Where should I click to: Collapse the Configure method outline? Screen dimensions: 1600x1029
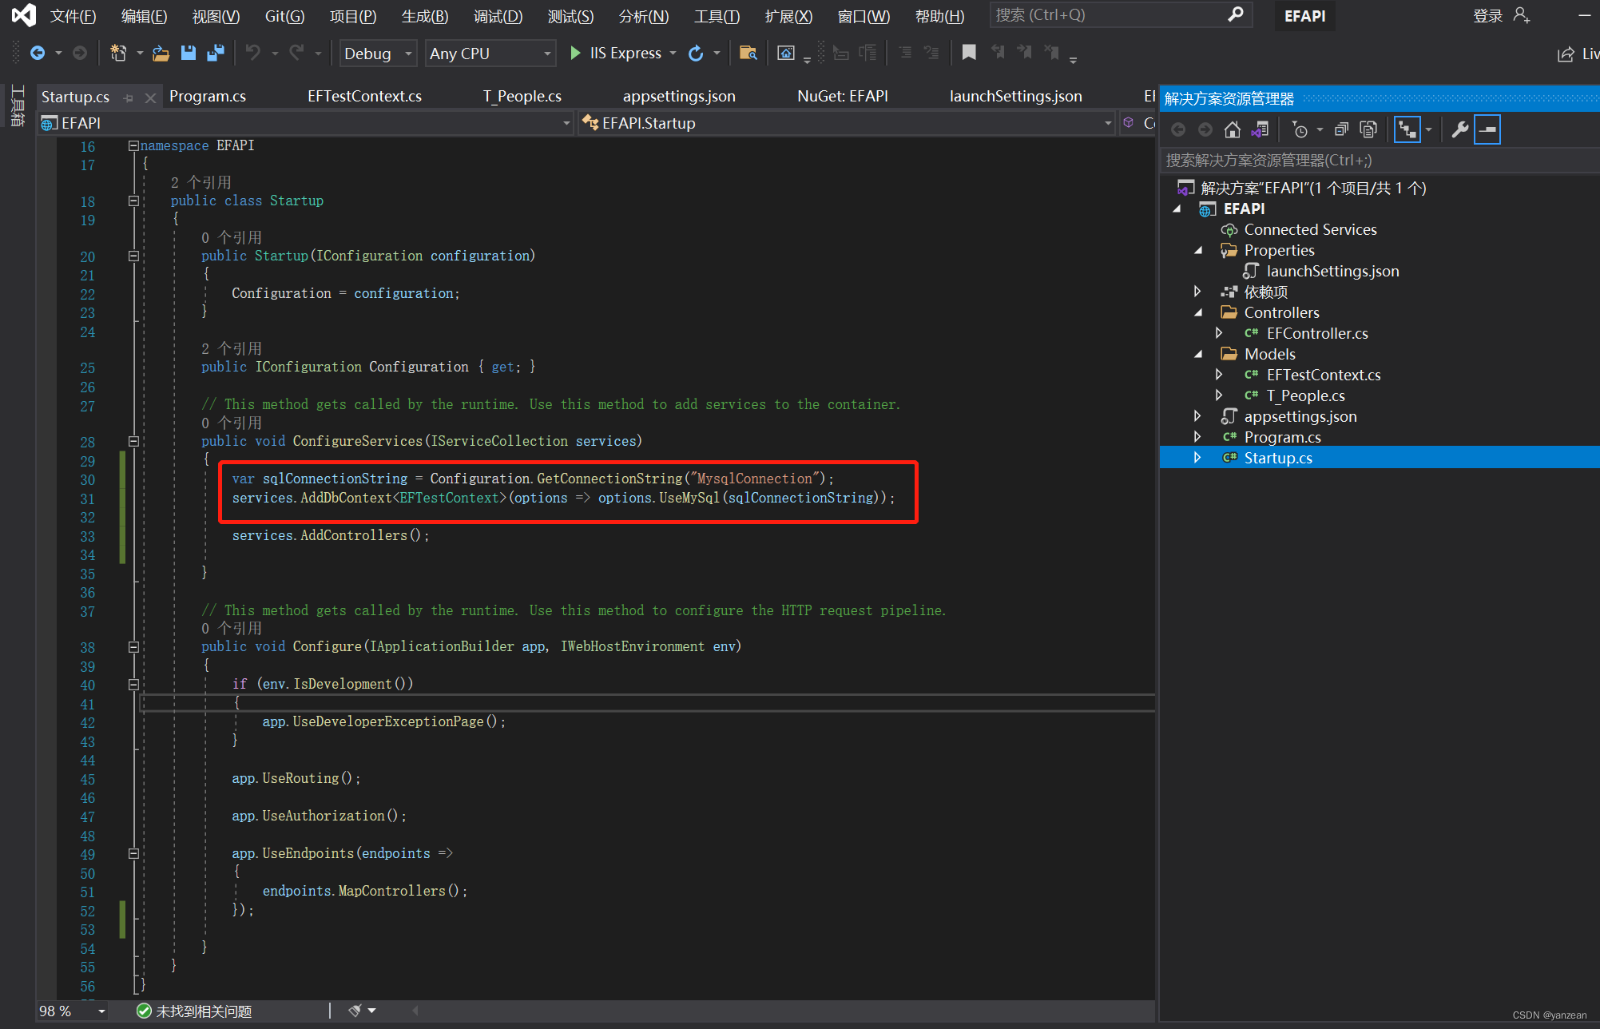point(133,646)
